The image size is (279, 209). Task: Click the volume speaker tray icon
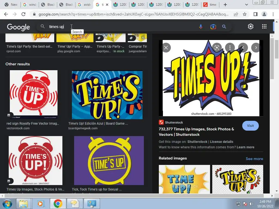click(x=251, y=204)
